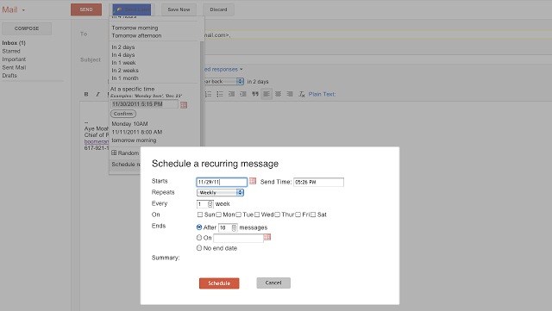Choose Tomorrow morning from Send Later menu
Viewport: 552px width, 311px height.
click(x=135, y=28)
